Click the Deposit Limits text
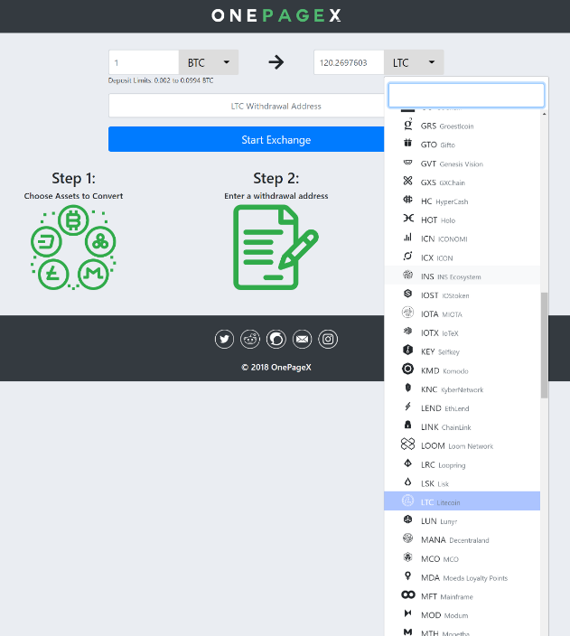570x636 pixels. tap(161, 80)
